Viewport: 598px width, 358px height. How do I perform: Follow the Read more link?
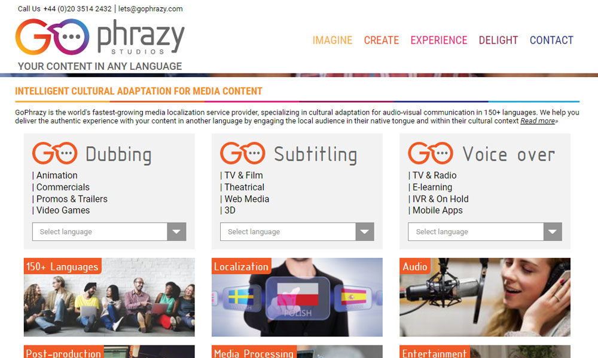coord(538,121)
